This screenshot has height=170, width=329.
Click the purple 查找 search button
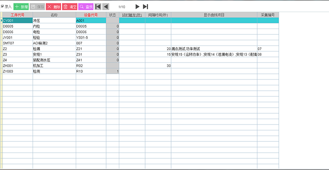(x=86, y=7)
